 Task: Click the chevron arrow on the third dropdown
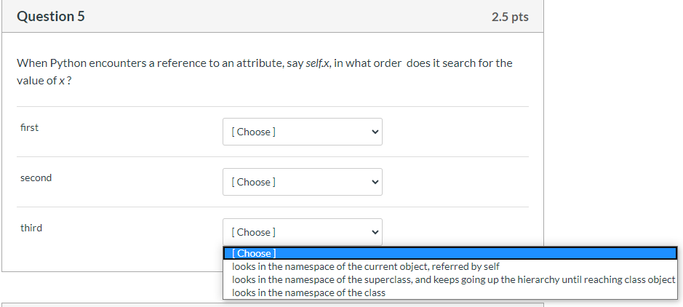pyautogui.click(x=375, y=232)
